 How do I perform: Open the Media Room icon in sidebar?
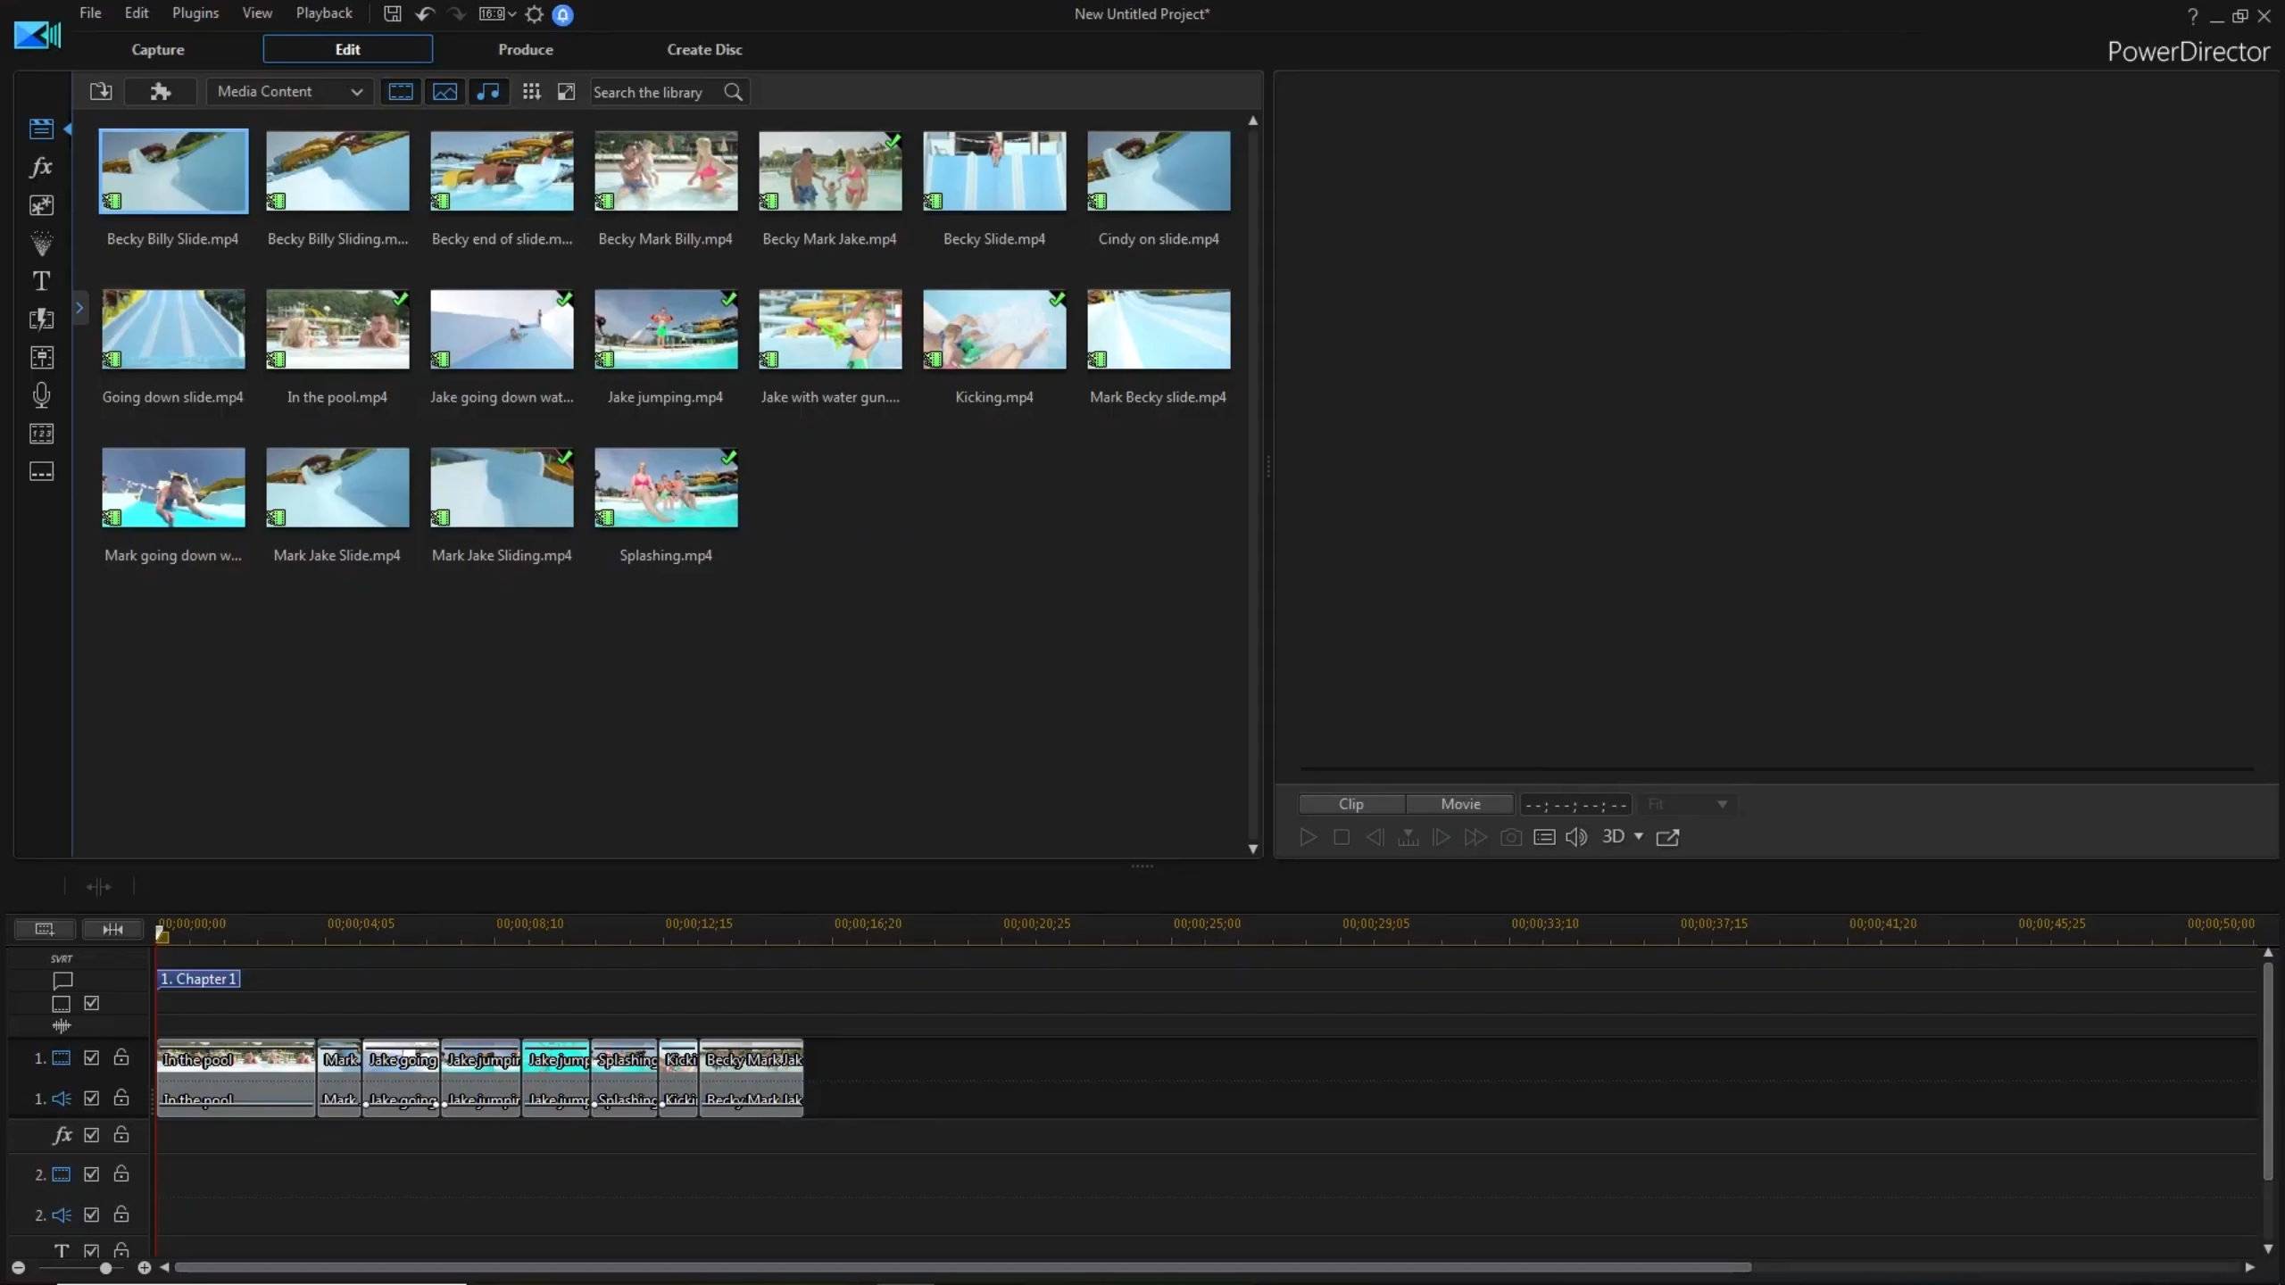tap(41, 128)
